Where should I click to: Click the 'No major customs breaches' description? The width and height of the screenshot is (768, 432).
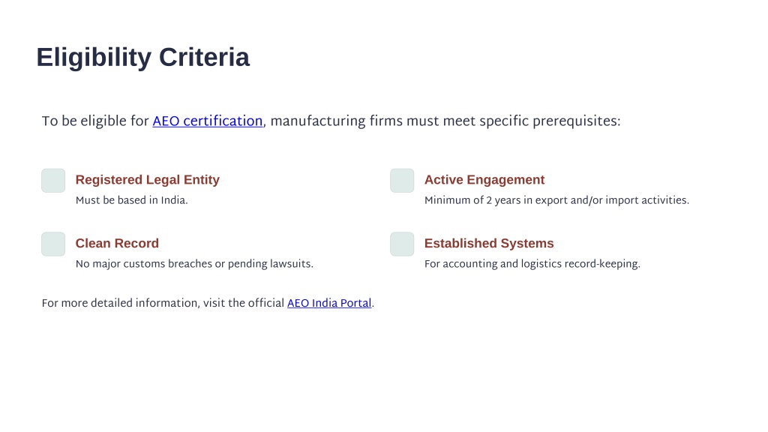click(x=194, y=264)
